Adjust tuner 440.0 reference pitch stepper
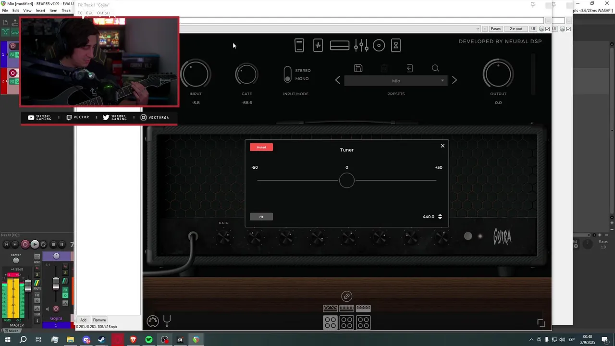This screenshot has height=346, width=615. [440, 217]
